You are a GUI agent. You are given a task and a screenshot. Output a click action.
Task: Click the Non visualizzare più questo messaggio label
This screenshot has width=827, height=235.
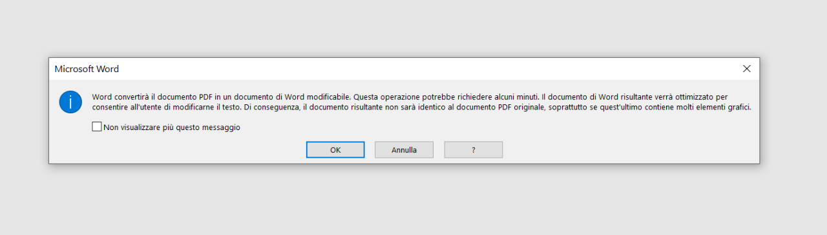coord(172,127)
